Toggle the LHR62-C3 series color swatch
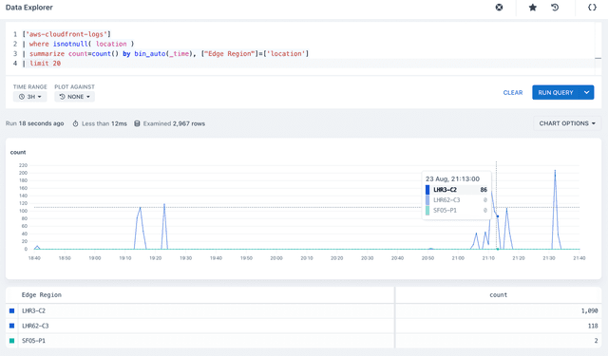Screen dimensions: 608x356 (12, 326)
